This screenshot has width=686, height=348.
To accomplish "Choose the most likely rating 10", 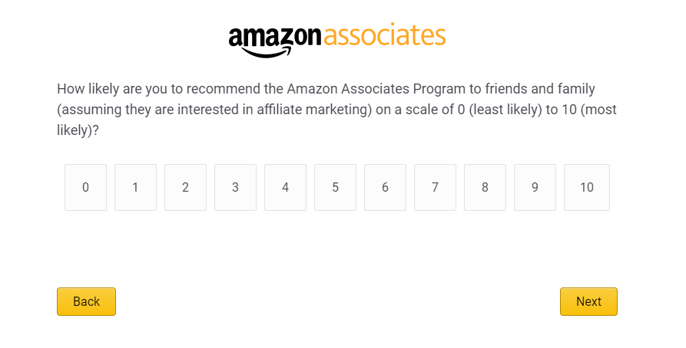I will [x=587, y=187].
